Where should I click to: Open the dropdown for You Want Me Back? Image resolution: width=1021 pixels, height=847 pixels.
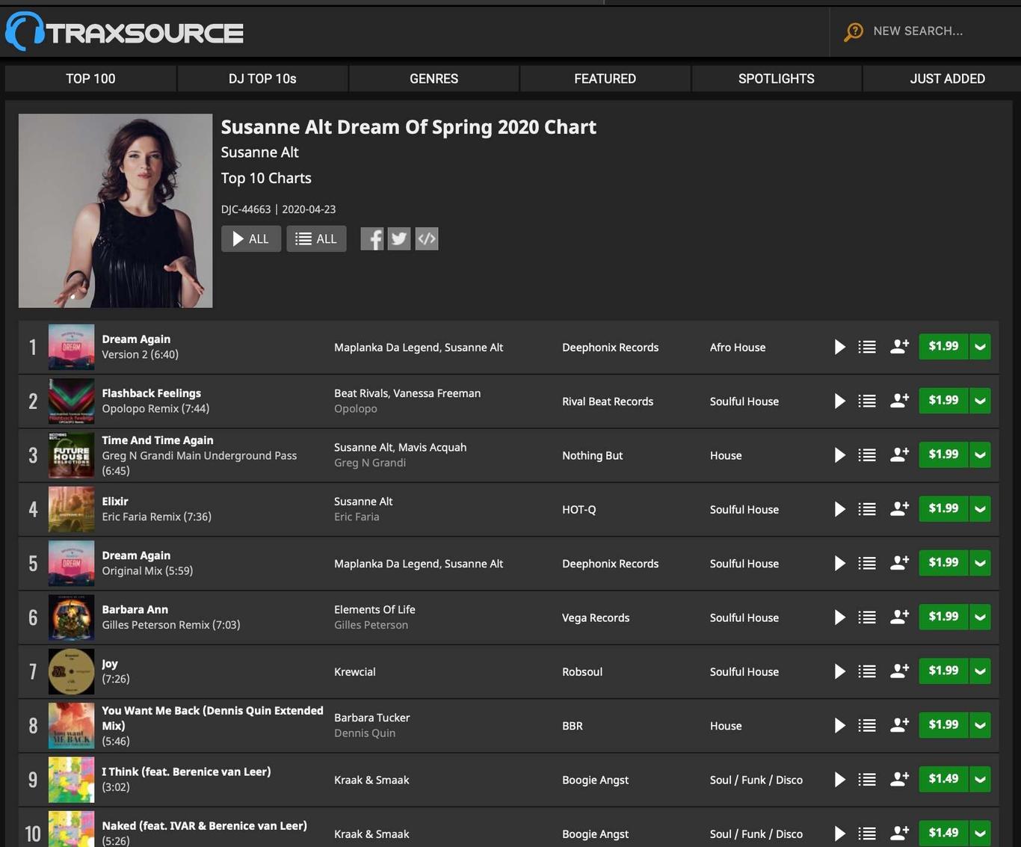[980, 725]
